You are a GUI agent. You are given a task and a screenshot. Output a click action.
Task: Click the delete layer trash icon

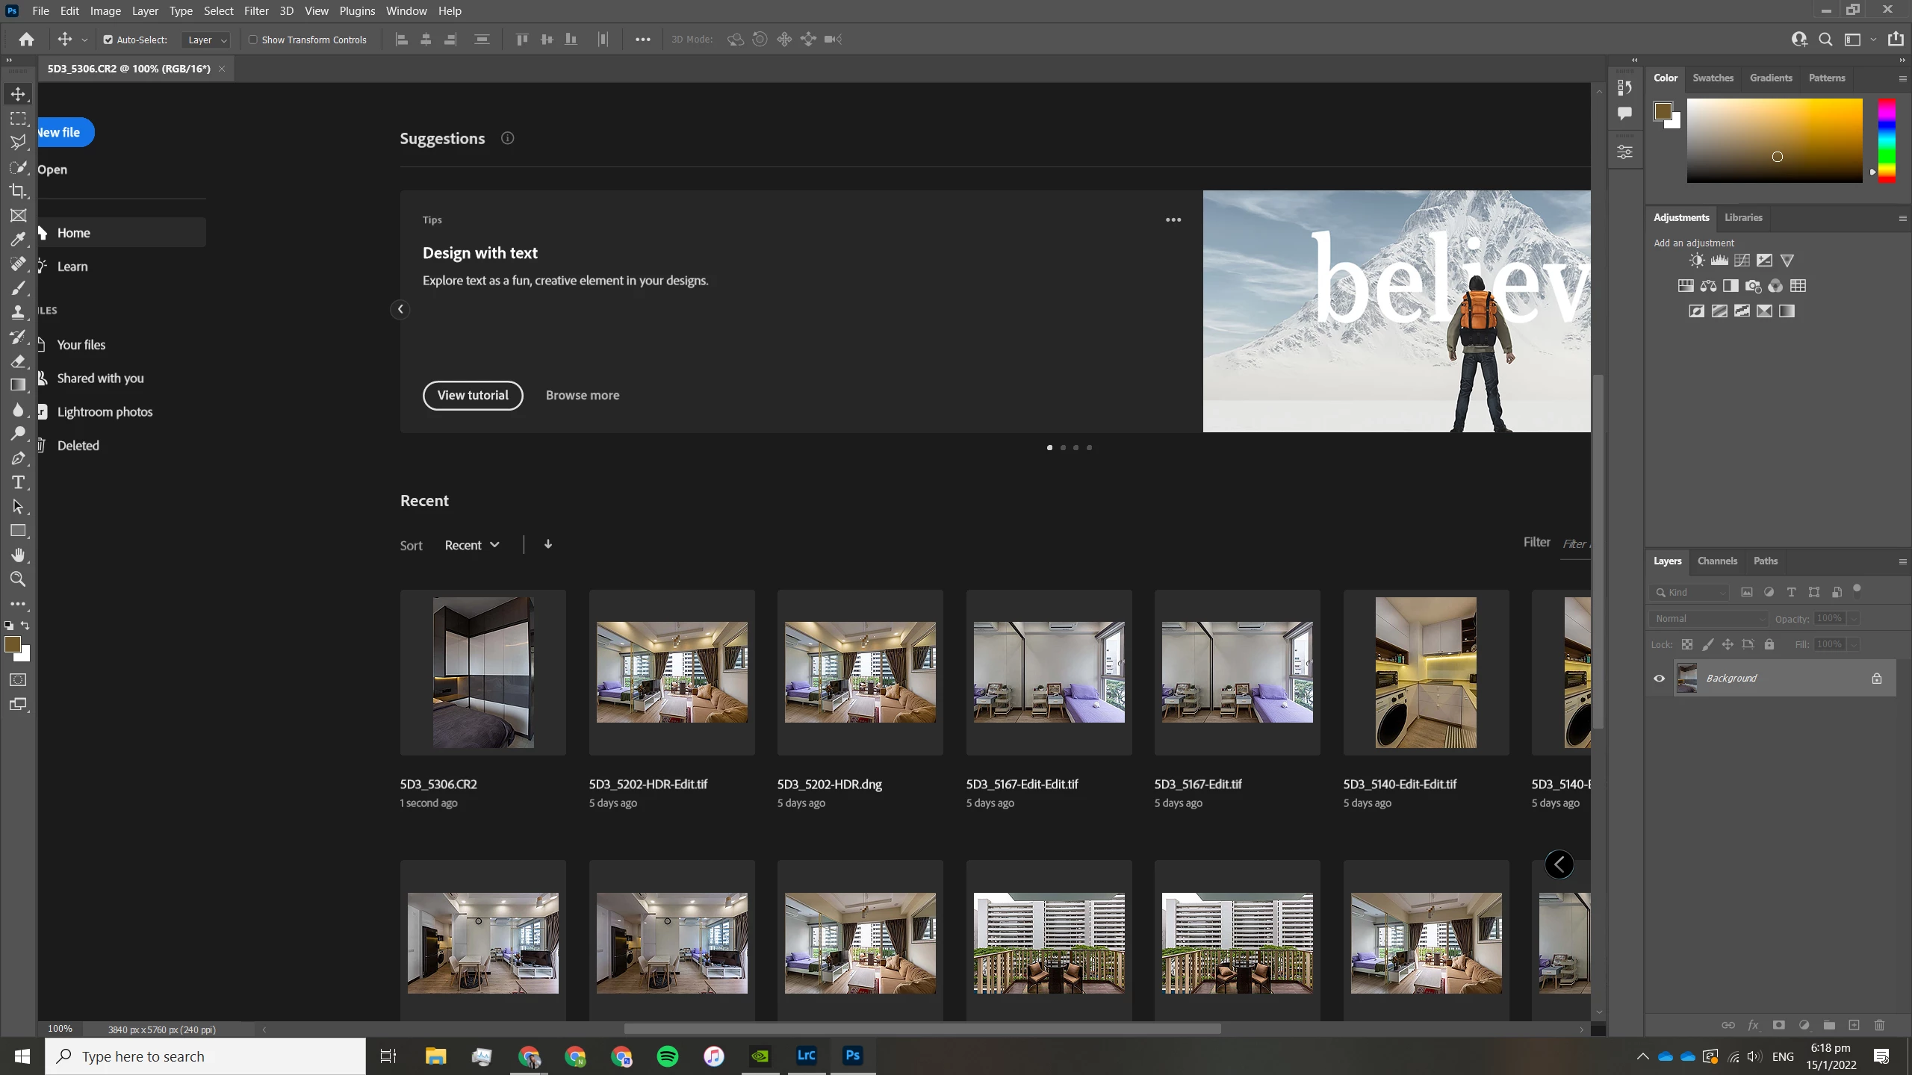(x=1880, y=1025)
